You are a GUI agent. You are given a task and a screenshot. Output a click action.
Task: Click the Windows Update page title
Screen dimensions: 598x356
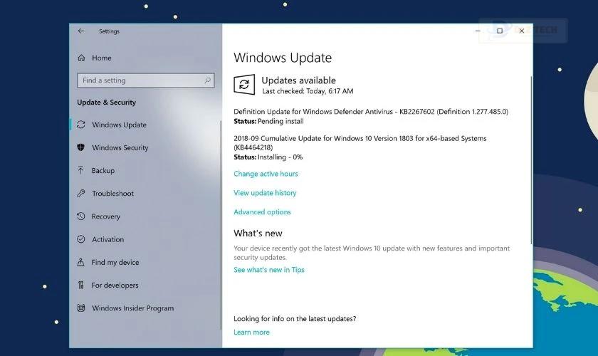coord(283,58)
